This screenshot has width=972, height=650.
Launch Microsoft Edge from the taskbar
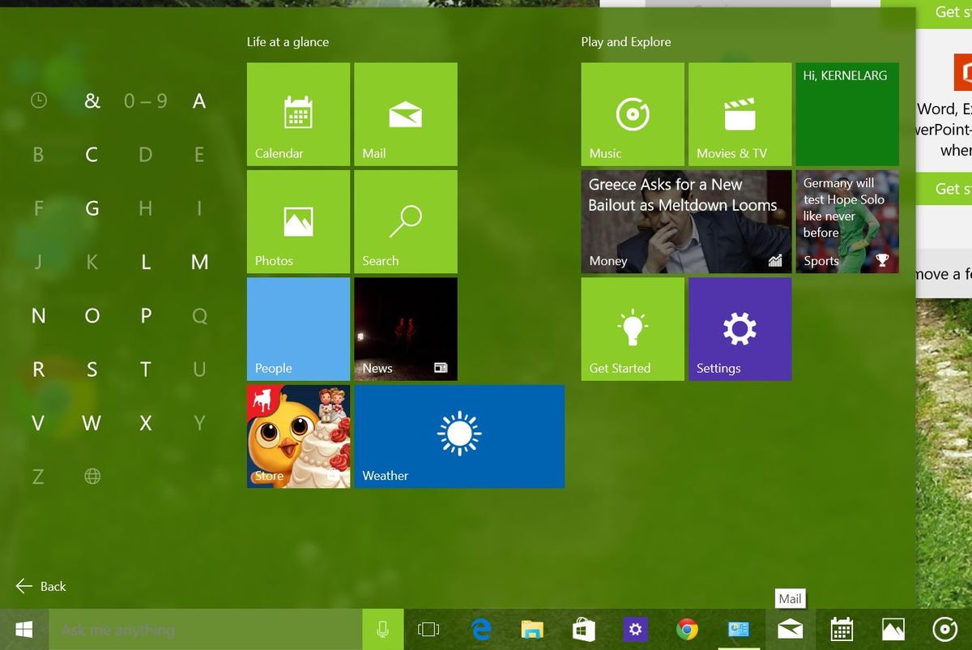(480, 629)
